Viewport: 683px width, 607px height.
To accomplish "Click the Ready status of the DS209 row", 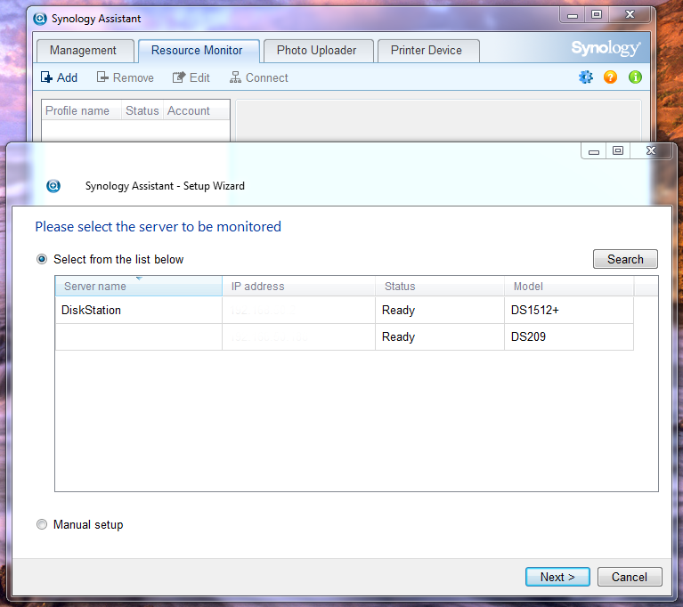I will tap(440, 336).
